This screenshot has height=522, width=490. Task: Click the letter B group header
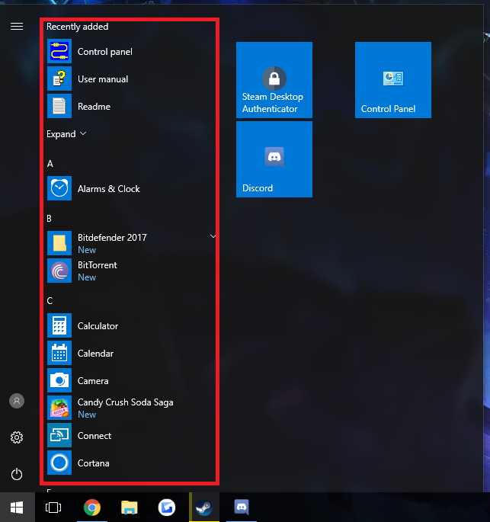point(50,219)
